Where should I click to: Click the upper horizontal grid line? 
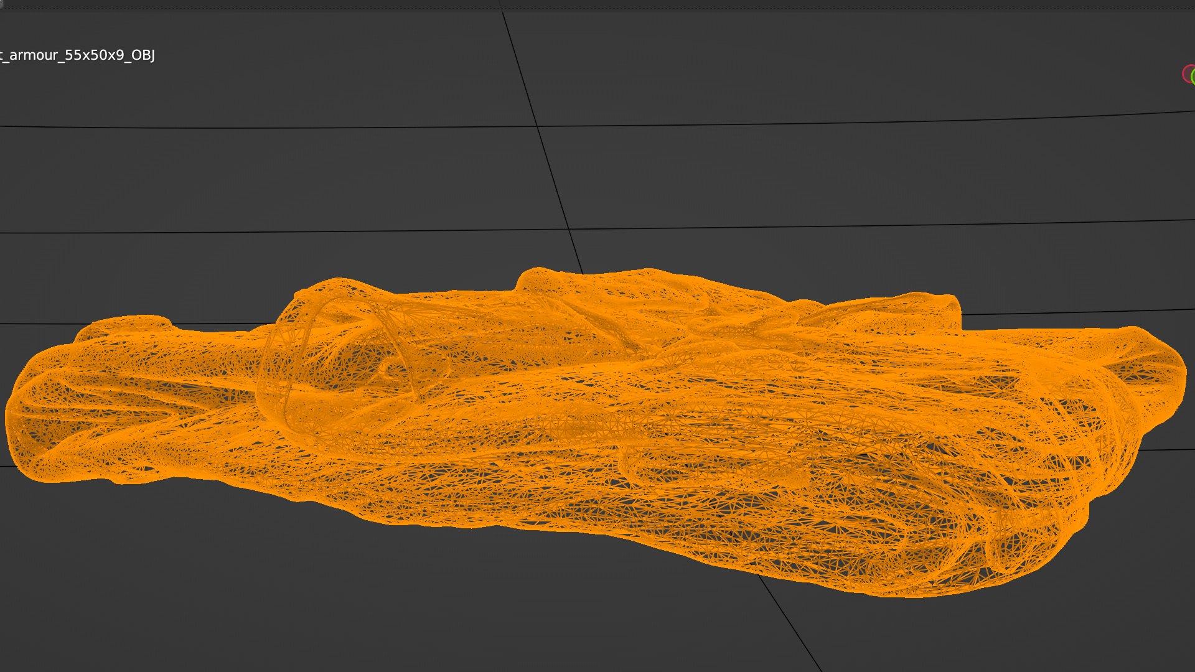(x=249, y=128)
